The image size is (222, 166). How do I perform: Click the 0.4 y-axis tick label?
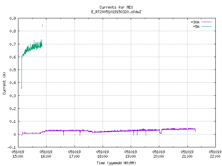point(12,83)
